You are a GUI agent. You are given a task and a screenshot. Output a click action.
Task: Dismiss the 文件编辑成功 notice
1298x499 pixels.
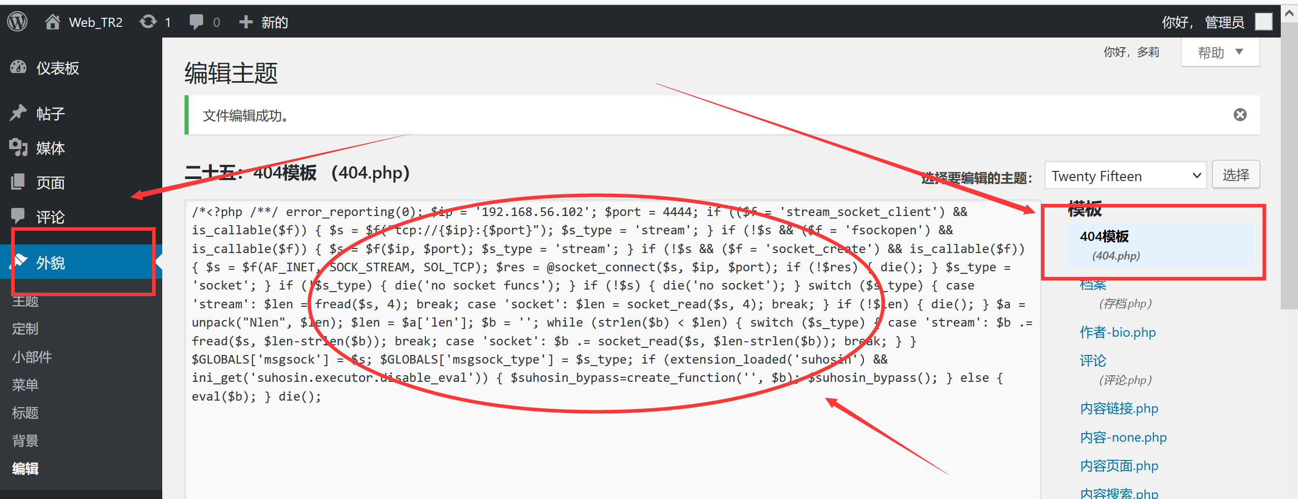pos(1240,115)
